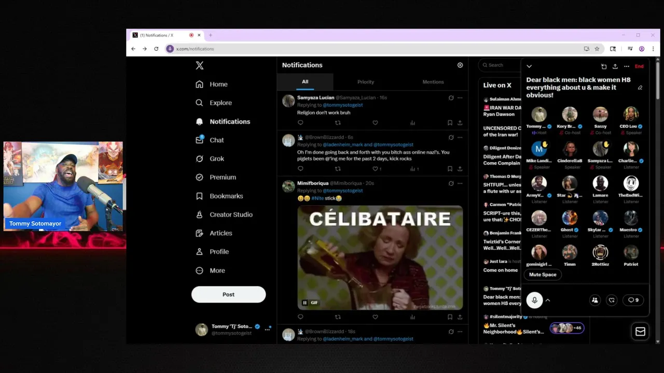
Task: Bookmark Mimifboriqua's GIF post
Action: click(450, 317)
